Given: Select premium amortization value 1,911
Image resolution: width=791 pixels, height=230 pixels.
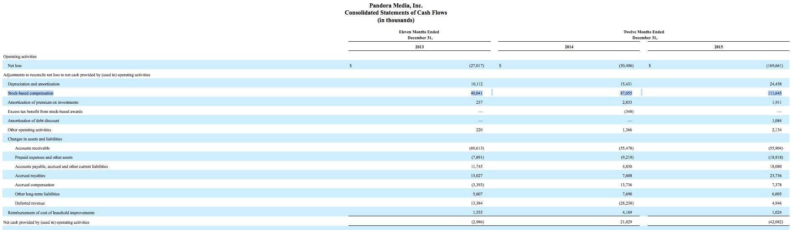Looking at the screenshot, I should pyautogui.click(x=777, y=102).
